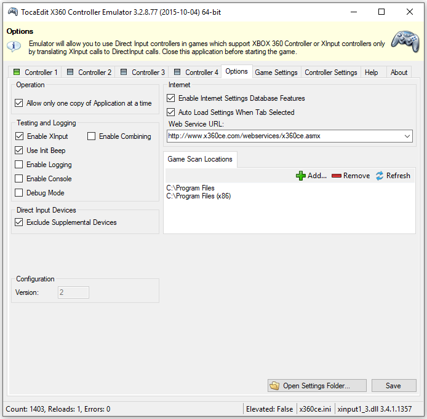Click the Count, Reloads, Errors status text
The width and height of the screenshot is (427, 419).
click(58, 409)
